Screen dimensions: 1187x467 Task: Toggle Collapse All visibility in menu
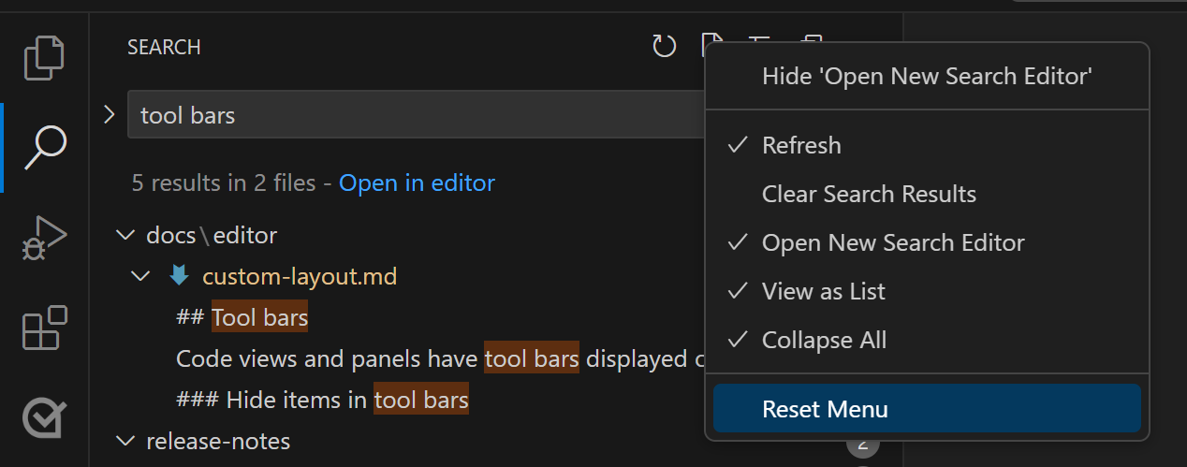[x=824, y=340]
